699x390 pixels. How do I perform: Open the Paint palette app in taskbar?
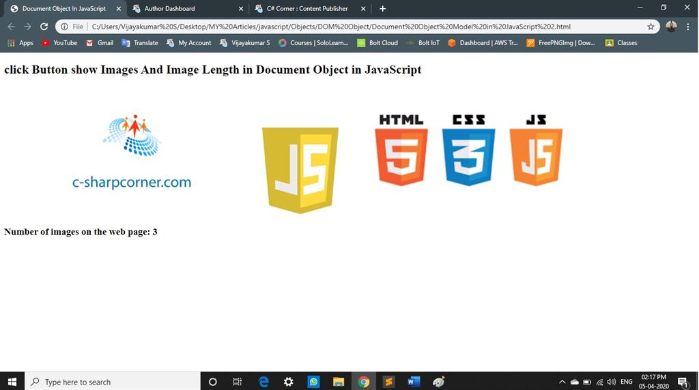click(x=439, y=382)
